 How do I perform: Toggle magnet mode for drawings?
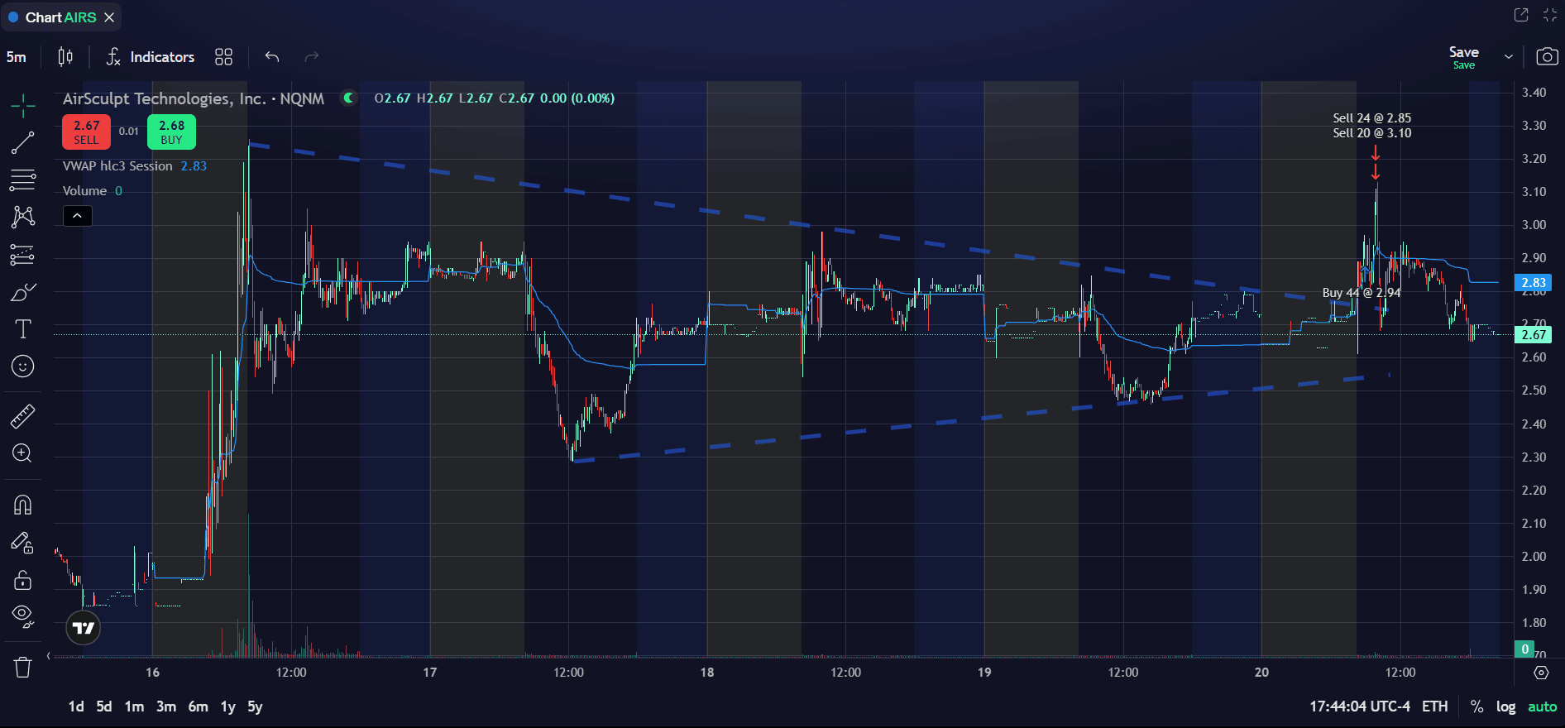coord(22,505)
